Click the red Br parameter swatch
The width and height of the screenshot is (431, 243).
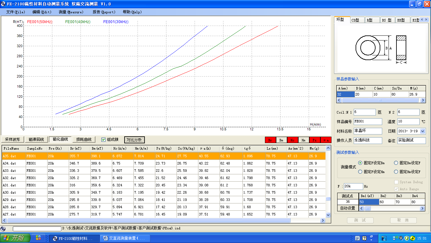tap(270, 140)
